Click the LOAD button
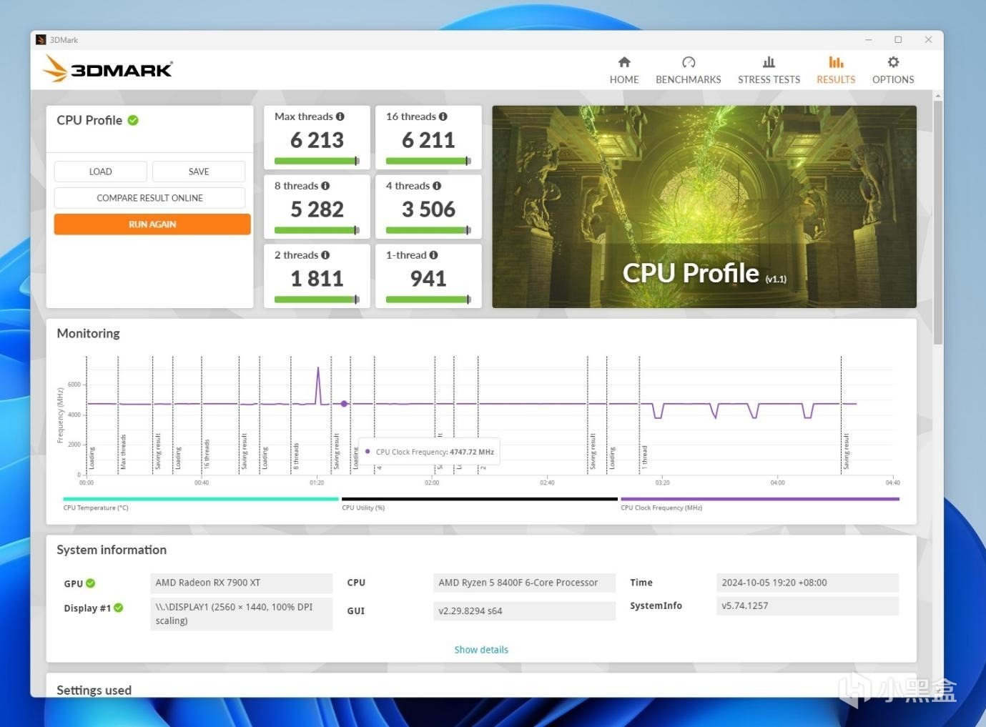 100,172
